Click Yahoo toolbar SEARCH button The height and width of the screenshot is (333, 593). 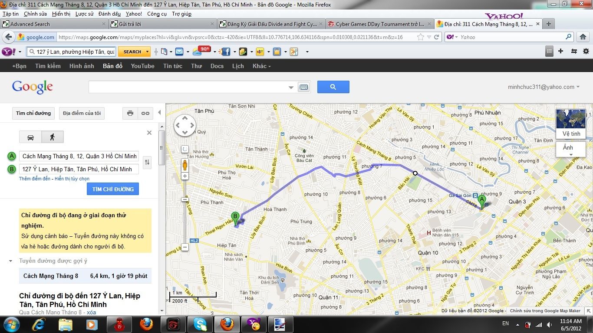coord(132,52)
